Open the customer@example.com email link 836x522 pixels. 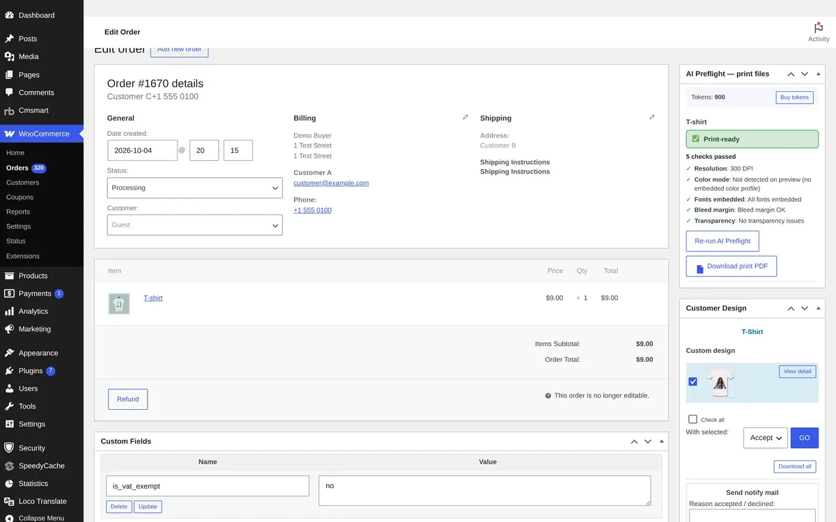(x=331, y=183)
